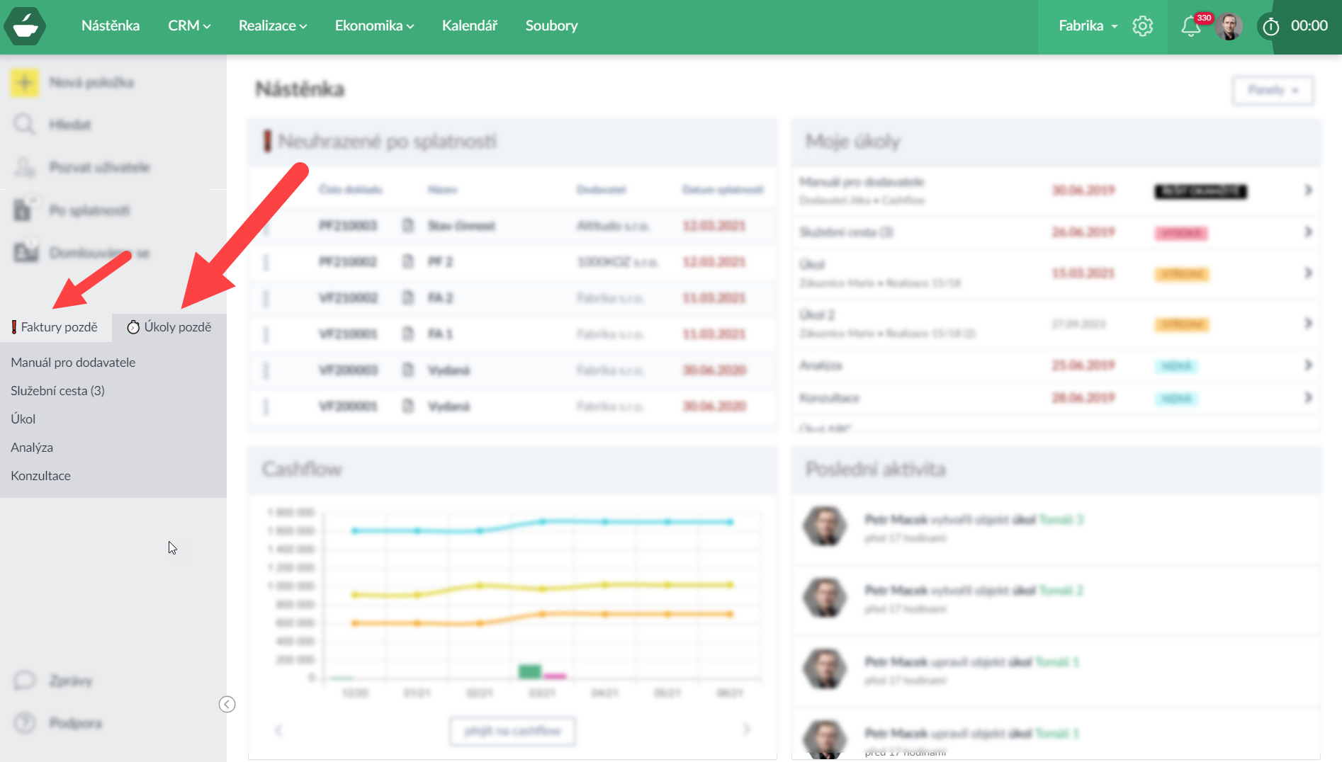Open notifications bell with 330 badge

[1191, 26]
